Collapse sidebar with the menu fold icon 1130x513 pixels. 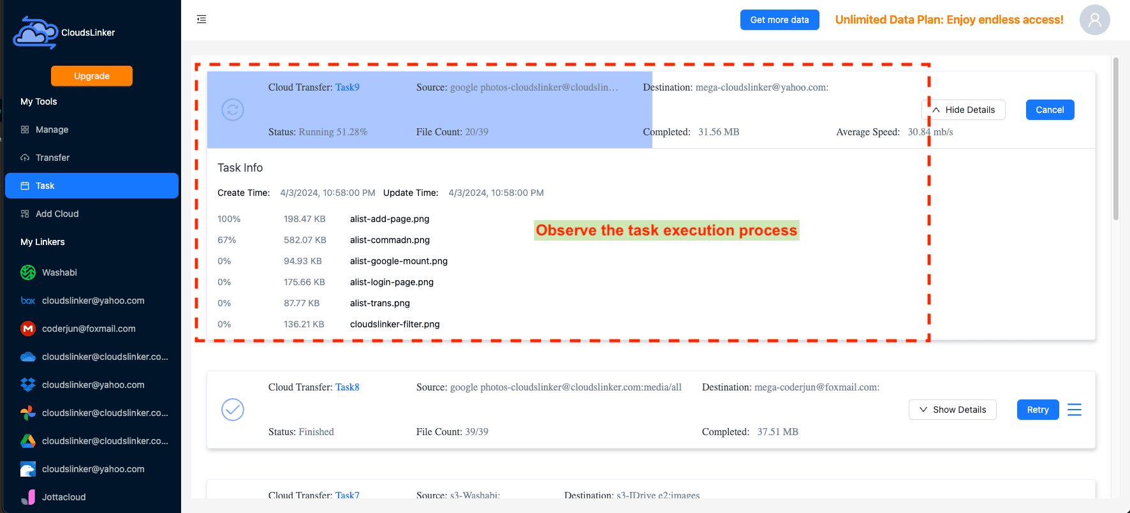202,19
